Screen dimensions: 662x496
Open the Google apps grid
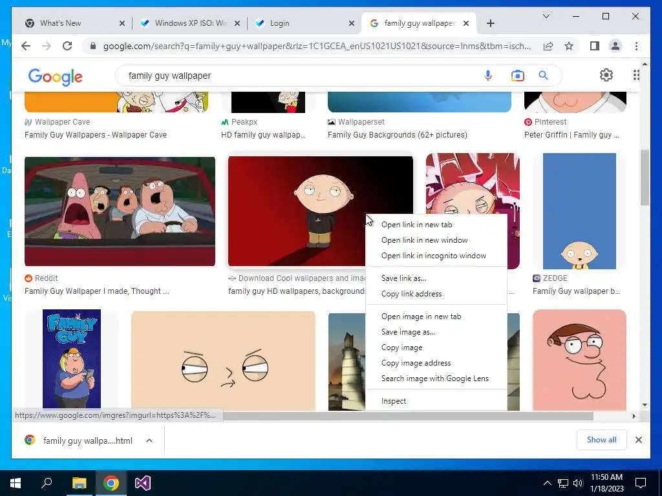pos(636,75)
